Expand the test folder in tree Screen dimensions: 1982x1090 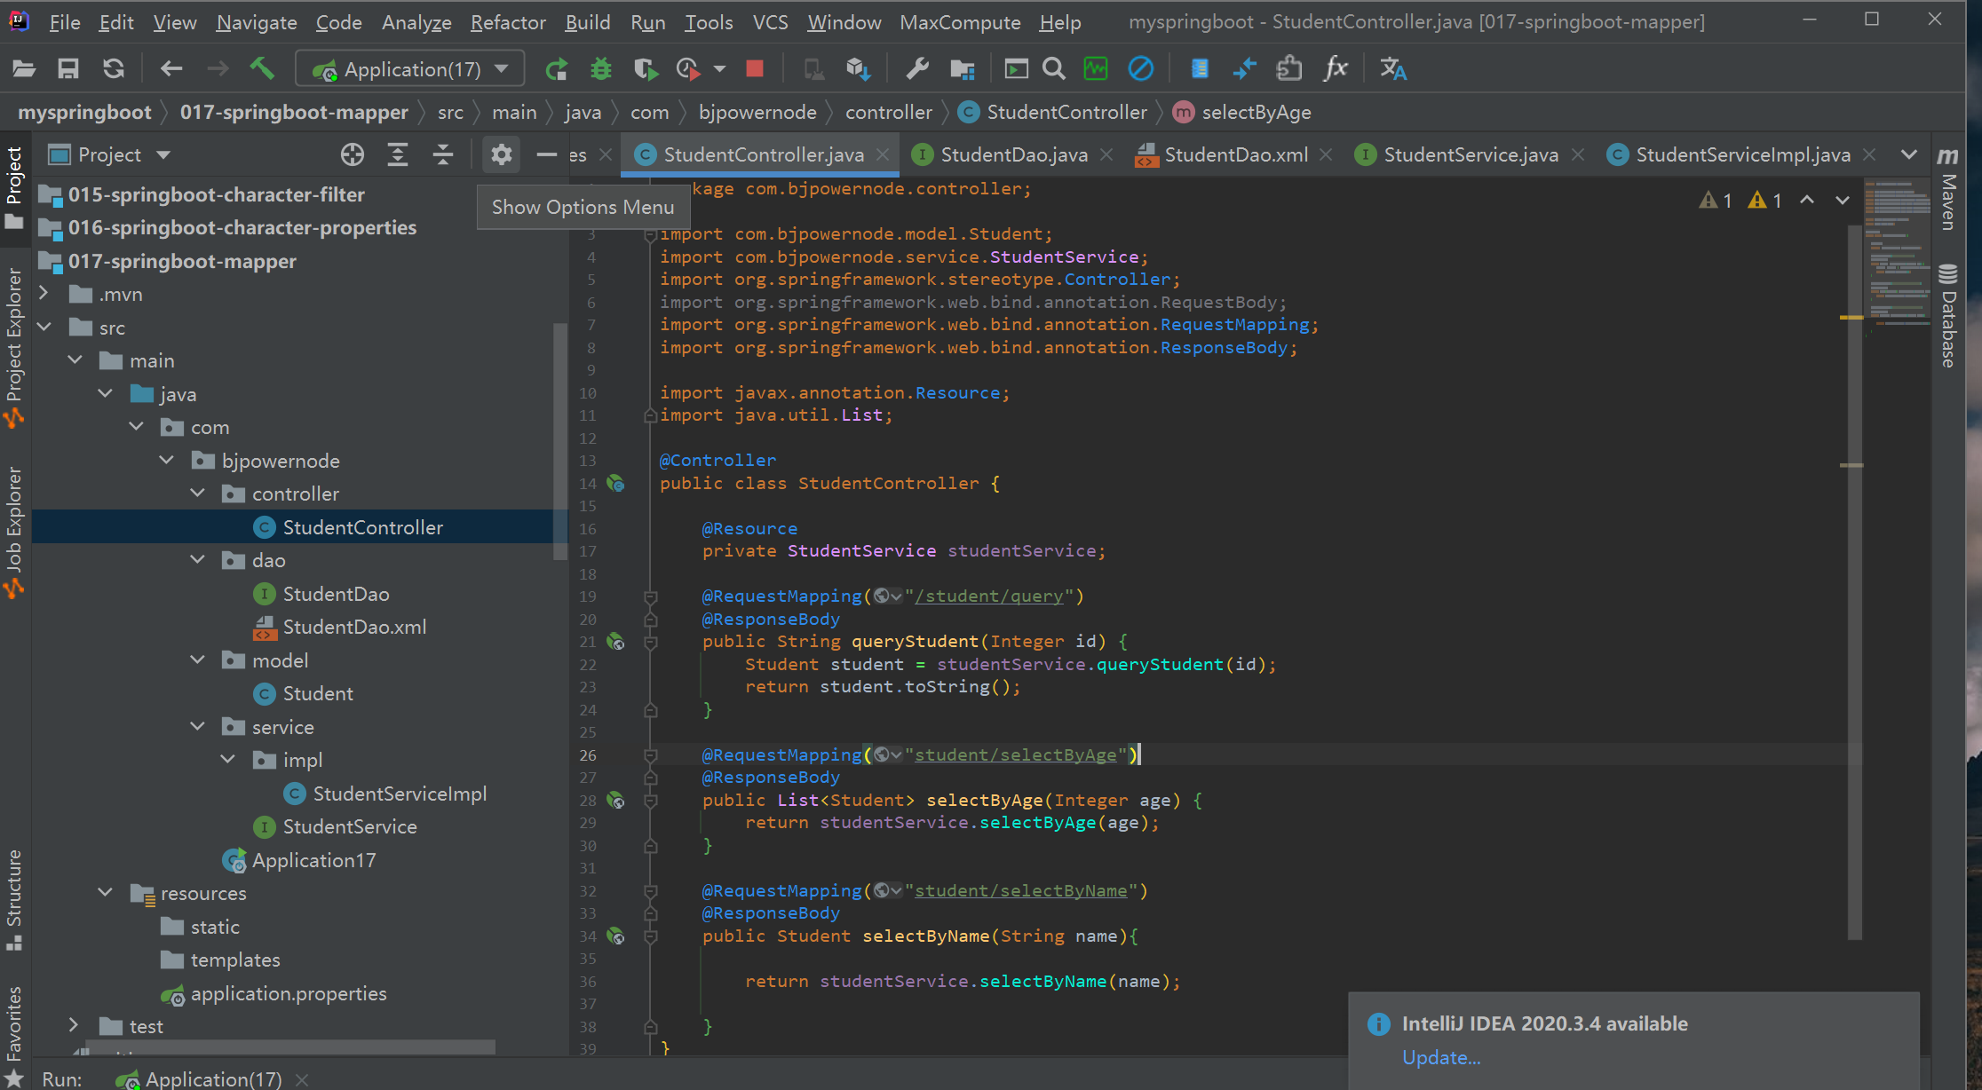click(x=75, y=1026)
